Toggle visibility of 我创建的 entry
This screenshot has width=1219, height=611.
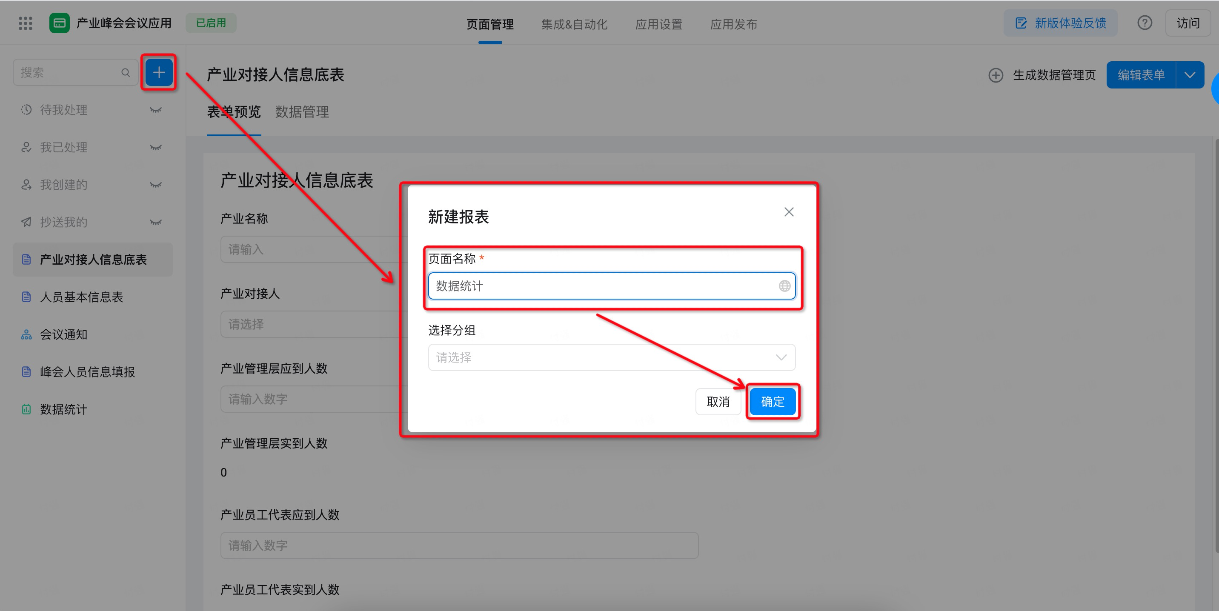pyautogui.click(x=156, y=184)
